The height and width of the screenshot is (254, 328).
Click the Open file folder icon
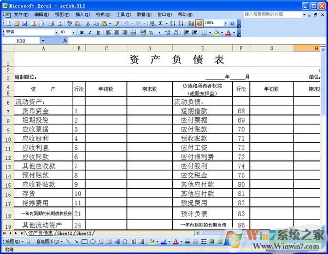pyautogui.click(x=16, y=24)
